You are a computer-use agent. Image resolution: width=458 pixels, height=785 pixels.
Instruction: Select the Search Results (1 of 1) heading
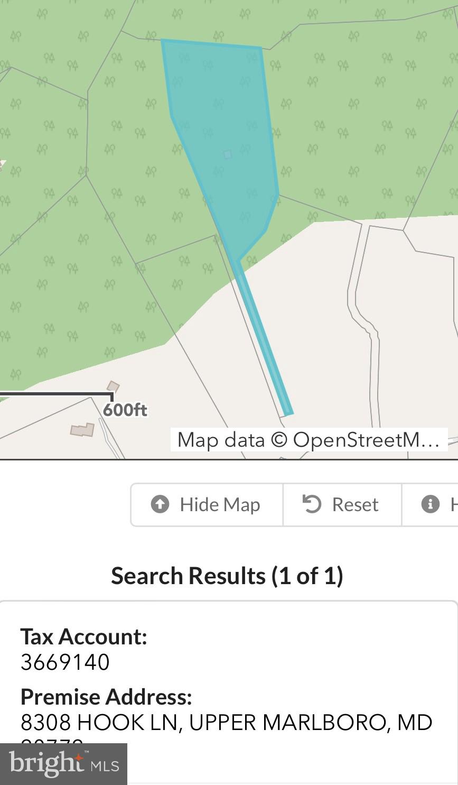(x=227, y=576)
